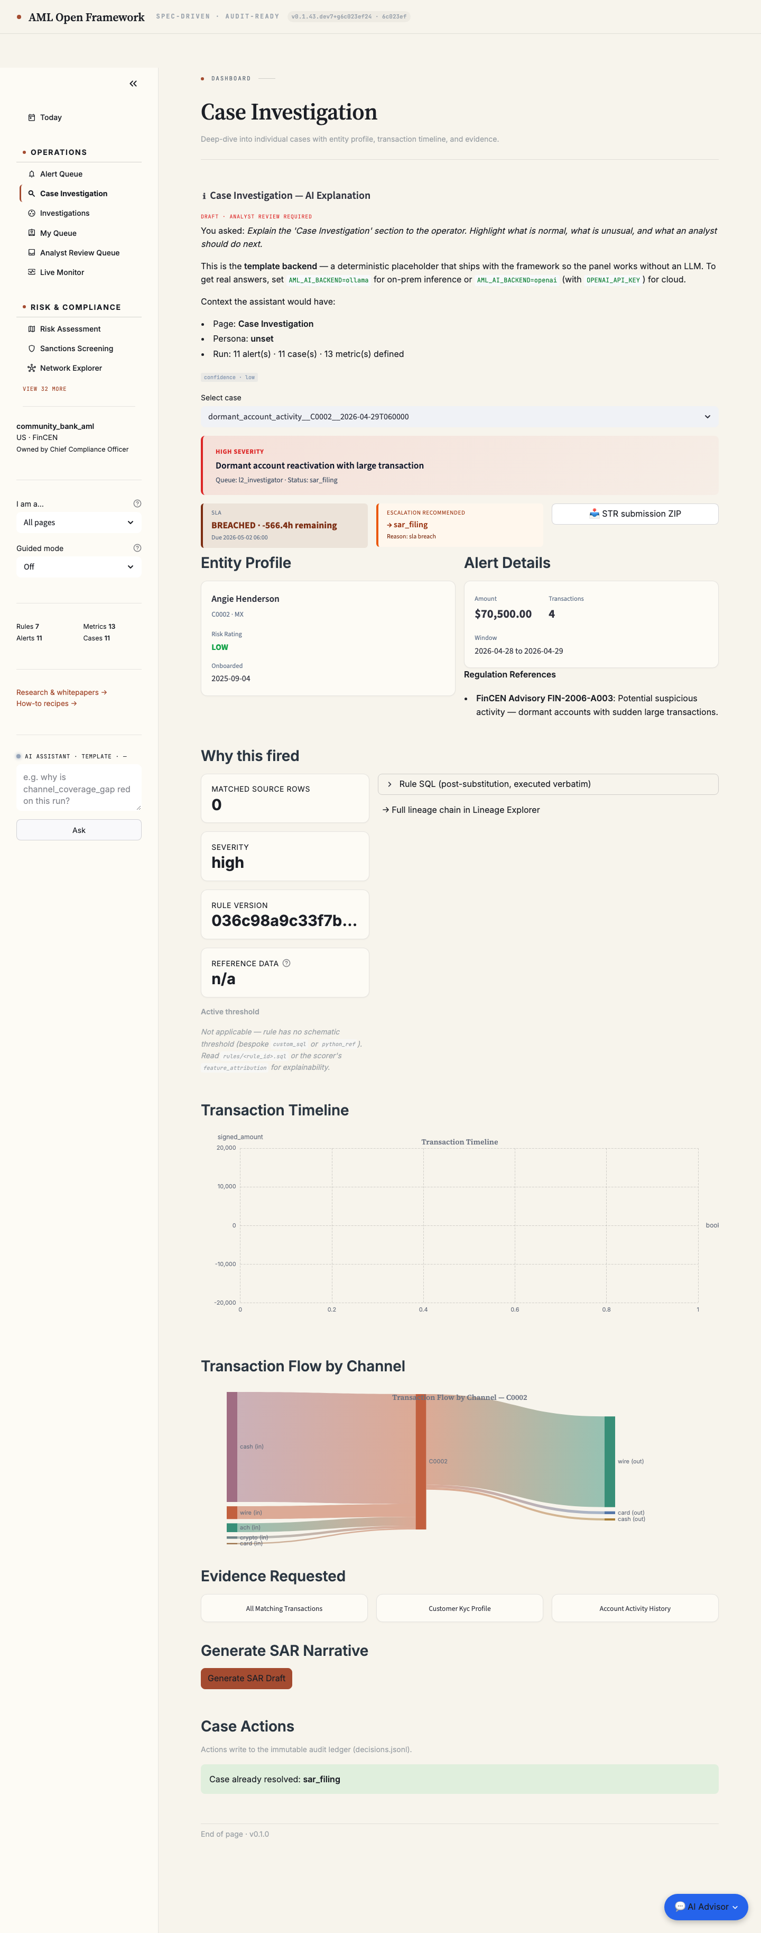Click the BREACHED SLA status text
This screenshot has height=1933, width=761.
[274, 525]
